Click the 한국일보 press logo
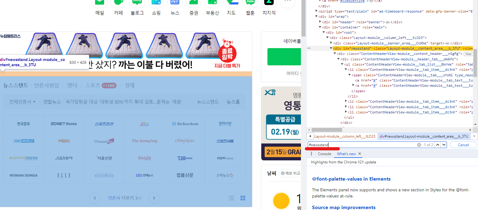478x210 pixels. coord(24,124)
